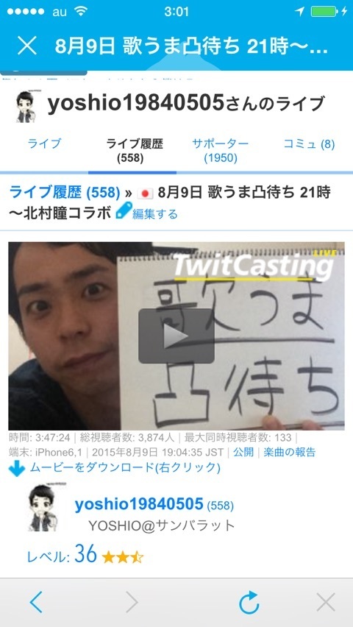Open yoshio19840505 avatar beside page heading
Viewport: 353px width, 627px height.
[x=26, y=107]
